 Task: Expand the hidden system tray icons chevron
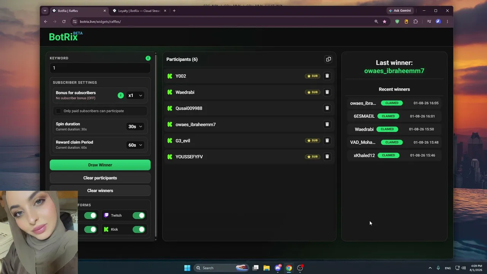click(430, 268)
